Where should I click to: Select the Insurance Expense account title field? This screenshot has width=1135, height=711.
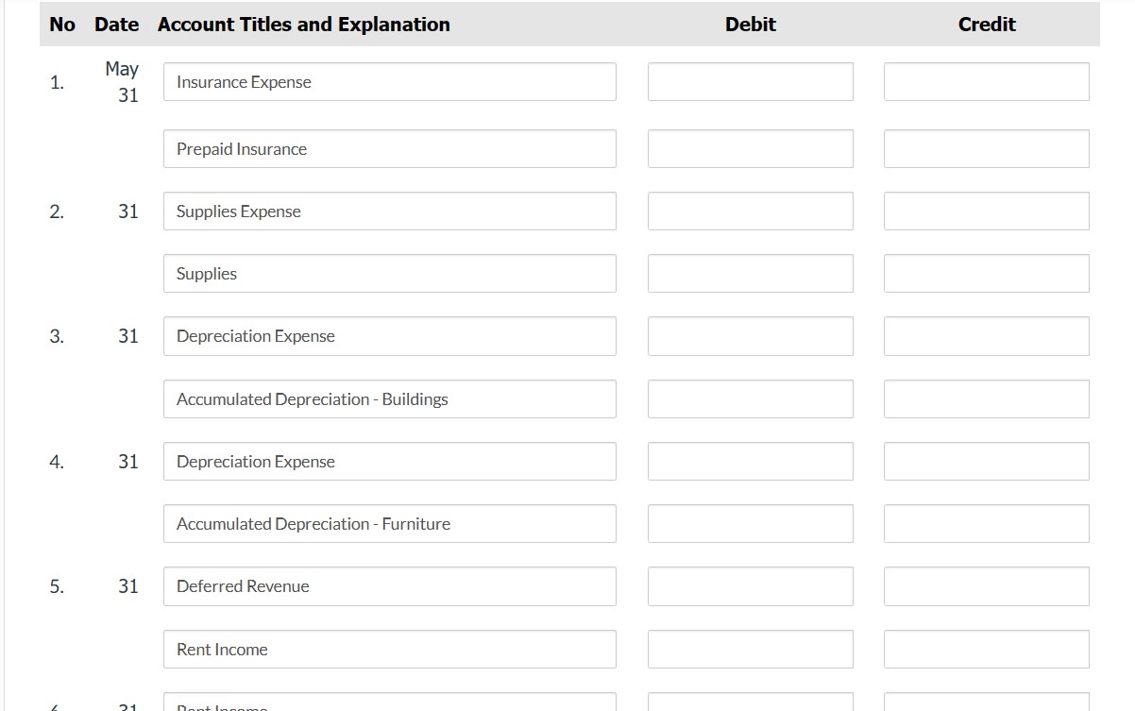390,82
